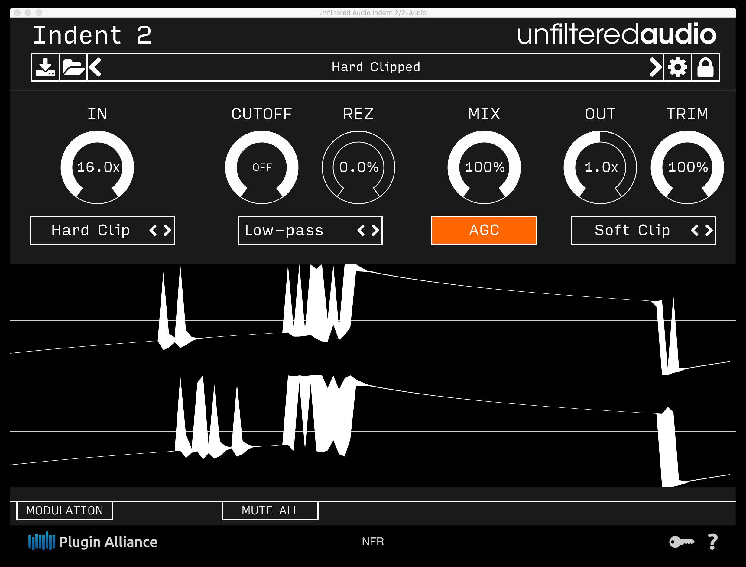Select previous filter type arrow beside Low-pass
746x567 pixels.
click(361, 230)
